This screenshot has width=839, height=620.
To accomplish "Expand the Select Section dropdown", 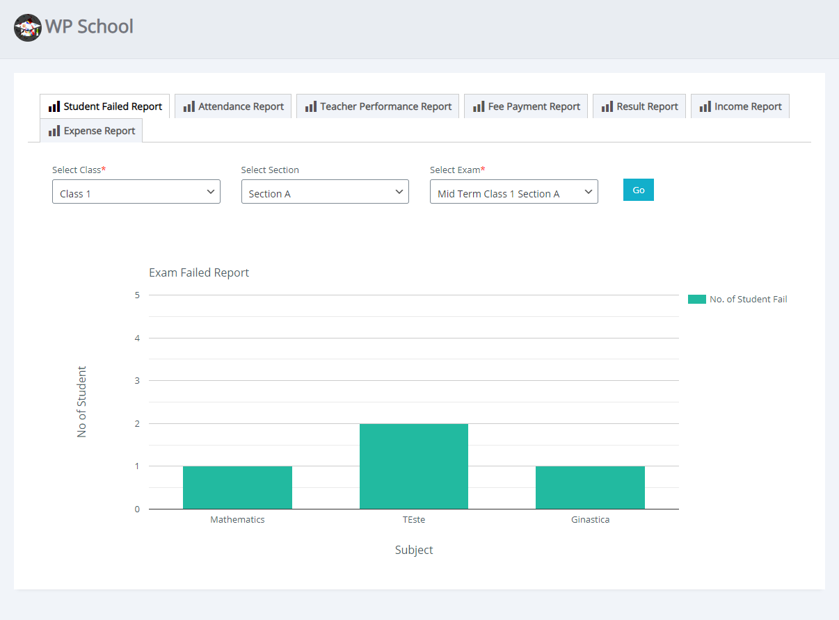I will coord(325,193).
